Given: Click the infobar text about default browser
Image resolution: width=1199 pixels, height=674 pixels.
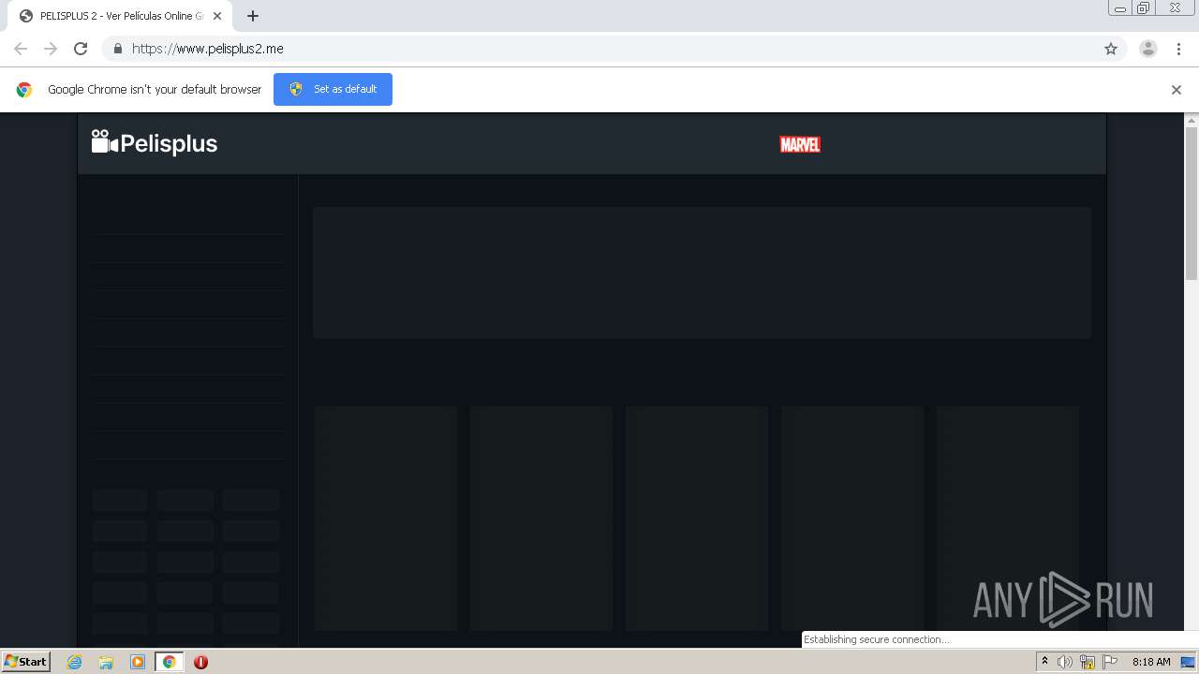Looking at the screenshot, I should [155, 90].
